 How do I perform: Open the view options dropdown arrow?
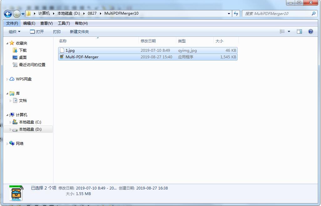point(289,31)
